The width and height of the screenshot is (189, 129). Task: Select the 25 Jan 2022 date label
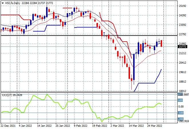(63, 126)
